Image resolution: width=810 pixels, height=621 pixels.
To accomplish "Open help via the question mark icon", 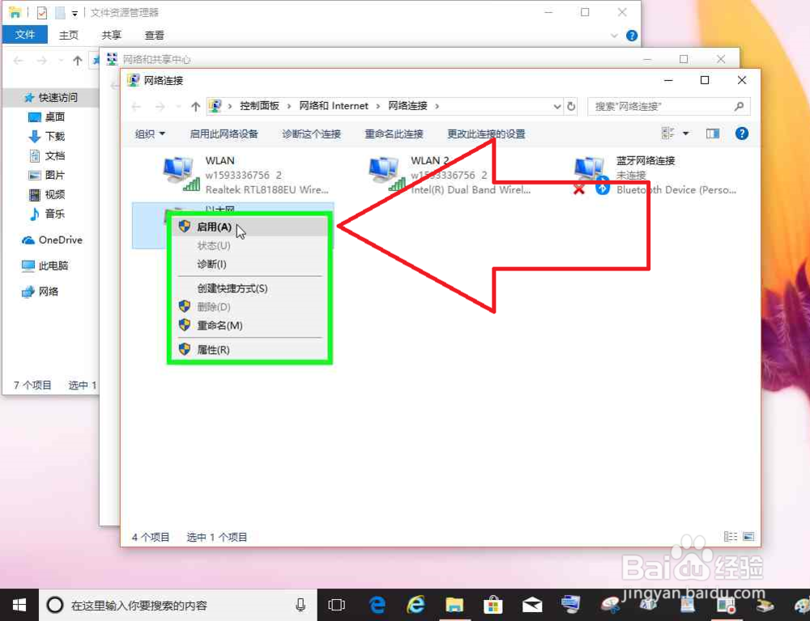I will [741, 133].
